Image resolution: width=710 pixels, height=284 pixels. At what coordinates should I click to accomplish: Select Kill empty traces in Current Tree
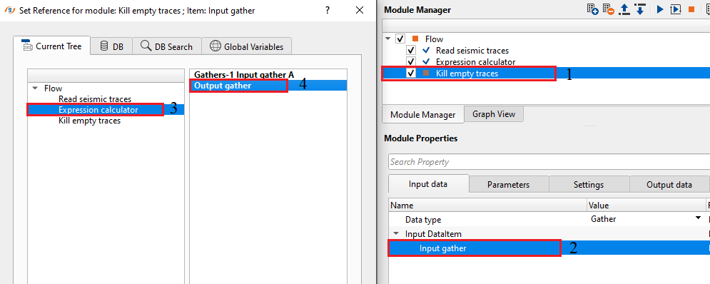coord(90,121)
